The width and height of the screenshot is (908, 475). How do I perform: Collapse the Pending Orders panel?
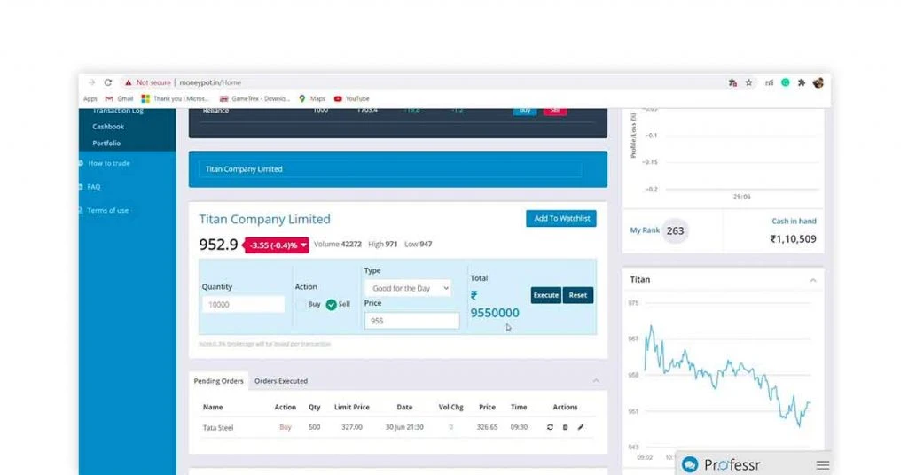pyautogui.click(x=596, y=381)
